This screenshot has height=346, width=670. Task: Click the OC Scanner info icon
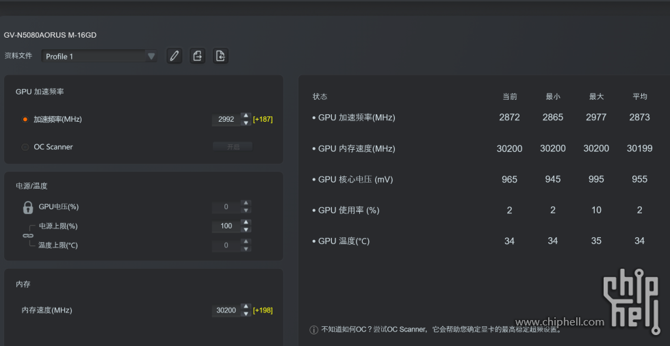(x=313, y=330)
